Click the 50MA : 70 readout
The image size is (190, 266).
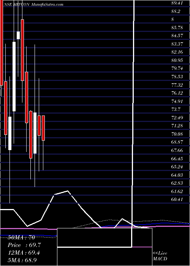pyautogui.click(x=21, y=237)
